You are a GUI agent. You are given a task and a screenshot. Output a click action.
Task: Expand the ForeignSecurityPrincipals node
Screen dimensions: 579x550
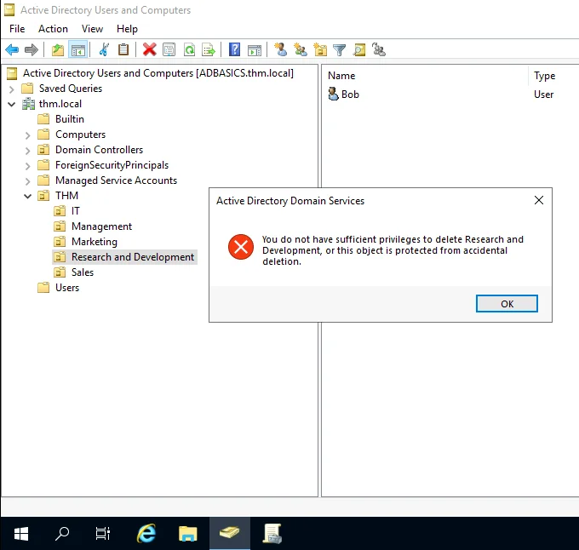point(28,166)
